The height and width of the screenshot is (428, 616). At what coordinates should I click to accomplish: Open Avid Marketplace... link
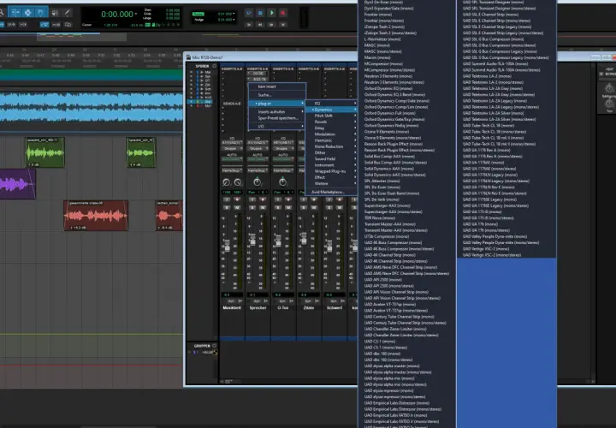pyautogui.click(x=332, y=193)
